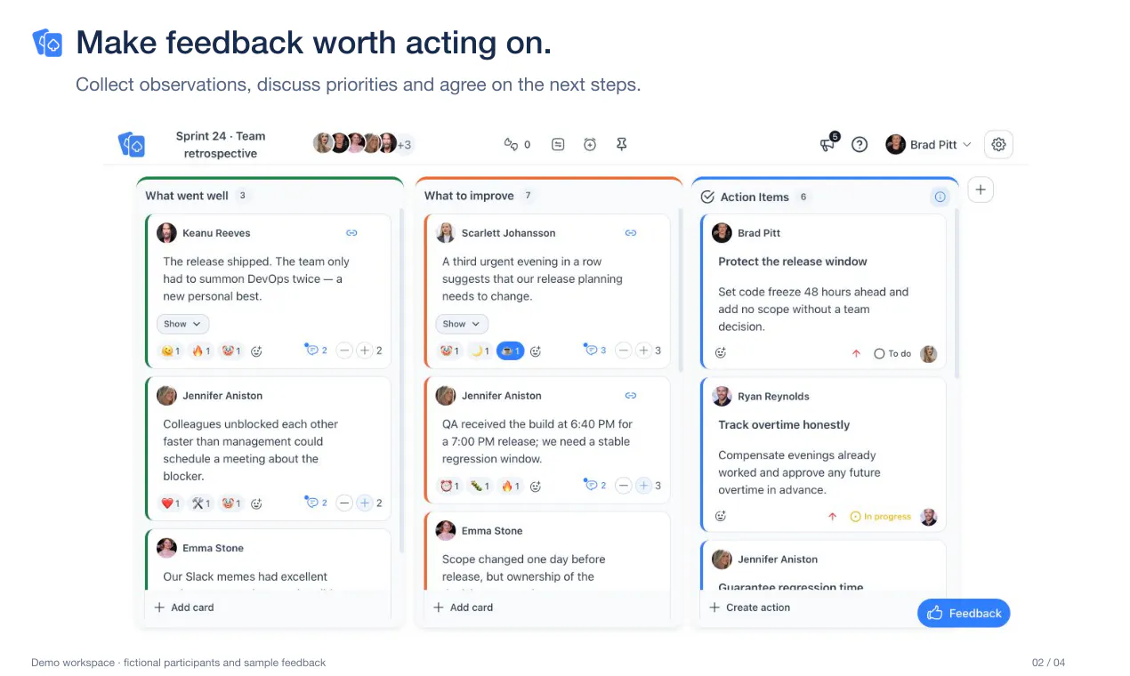Image resolution: width=1130 pixels, height=676 pixels.
Task: Open the sort and filter options icon
Action: click(x=558, y=144)
